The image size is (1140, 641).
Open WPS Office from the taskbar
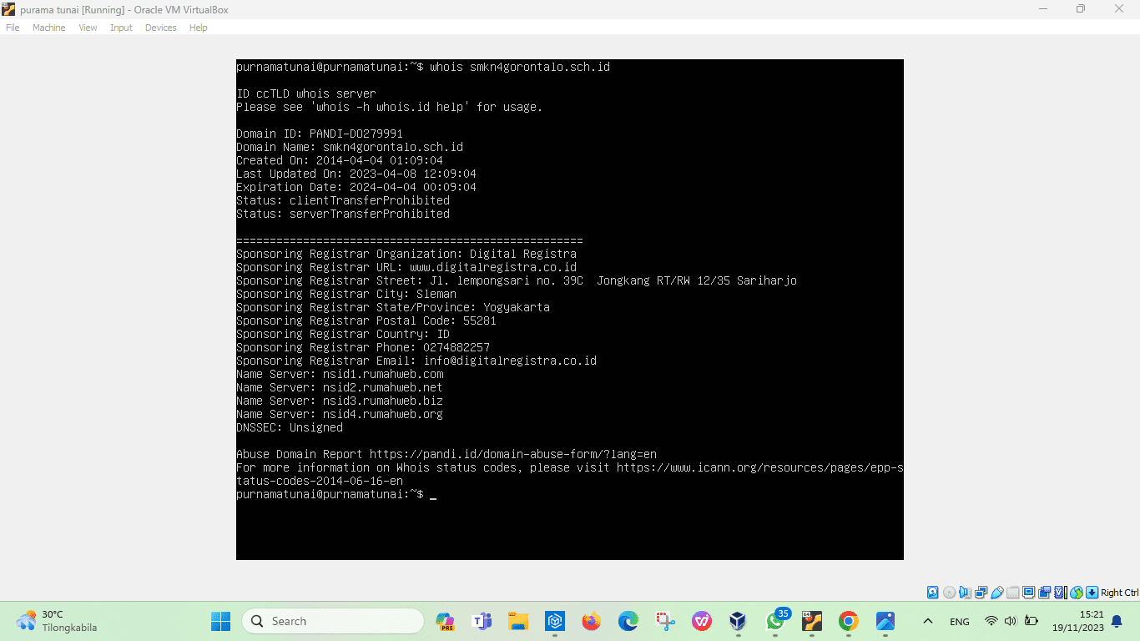point(702,621)
